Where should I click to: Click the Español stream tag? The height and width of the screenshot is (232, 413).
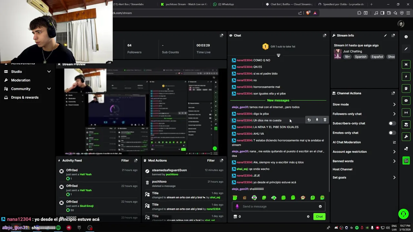[x=377, y=57]
